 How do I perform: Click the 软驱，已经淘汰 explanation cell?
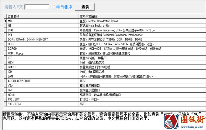(142, 53)
